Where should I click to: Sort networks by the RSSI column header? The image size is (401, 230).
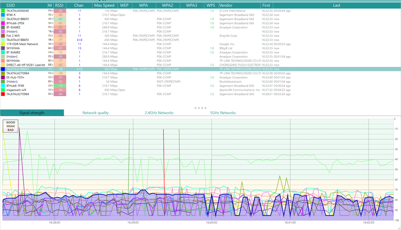[59, 5]
